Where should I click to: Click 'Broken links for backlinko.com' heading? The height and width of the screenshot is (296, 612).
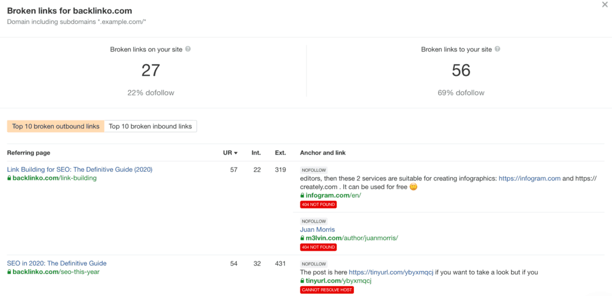pos(70,10)
